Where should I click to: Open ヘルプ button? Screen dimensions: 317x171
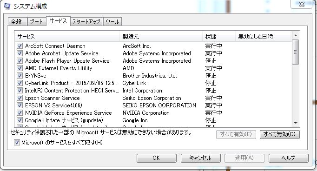pos(289,158)
